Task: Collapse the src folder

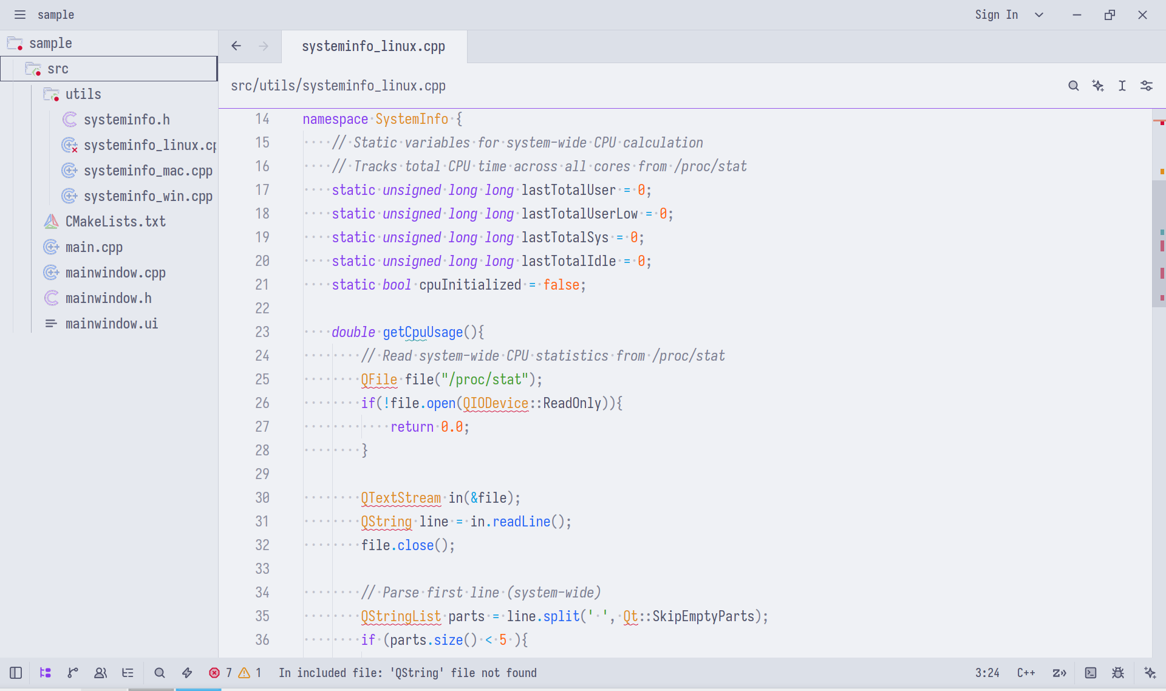Action: point(109,69)
